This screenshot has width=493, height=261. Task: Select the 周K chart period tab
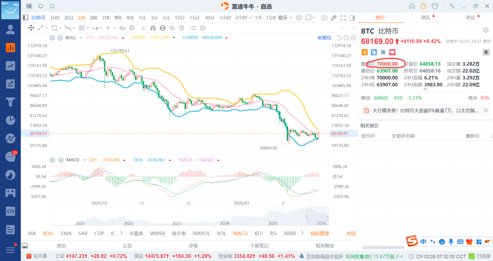tap(94, 18)
